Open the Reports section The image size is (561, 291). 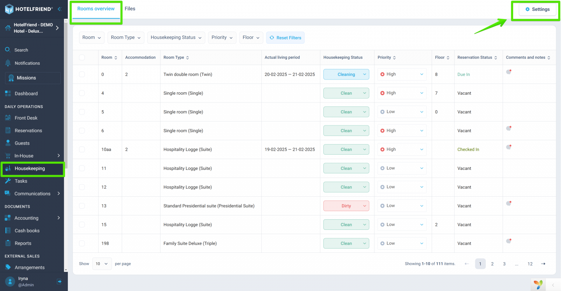[23, 243]
